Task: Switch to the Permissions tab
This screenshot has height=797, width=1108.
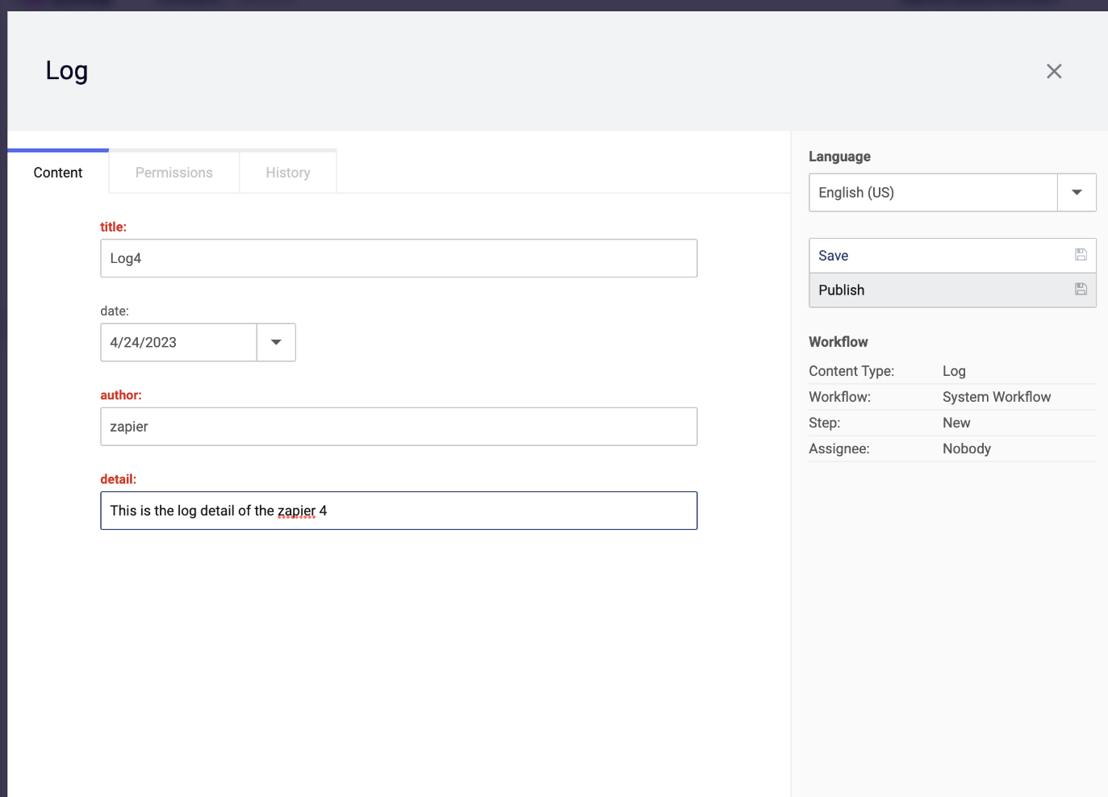Action: pyautogui.click(x=174, y=173)
